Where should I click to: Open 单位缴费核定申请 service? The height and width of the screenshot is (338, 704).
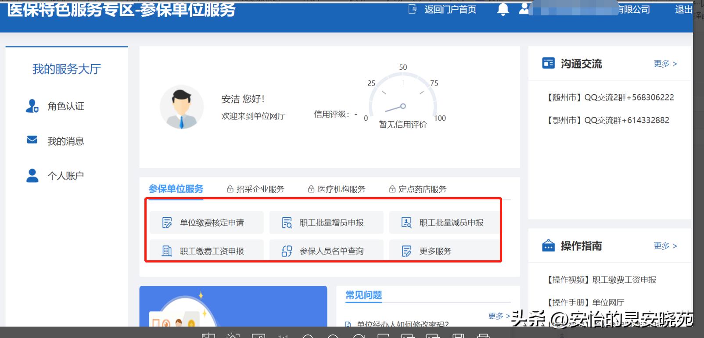tap(207, 223)
